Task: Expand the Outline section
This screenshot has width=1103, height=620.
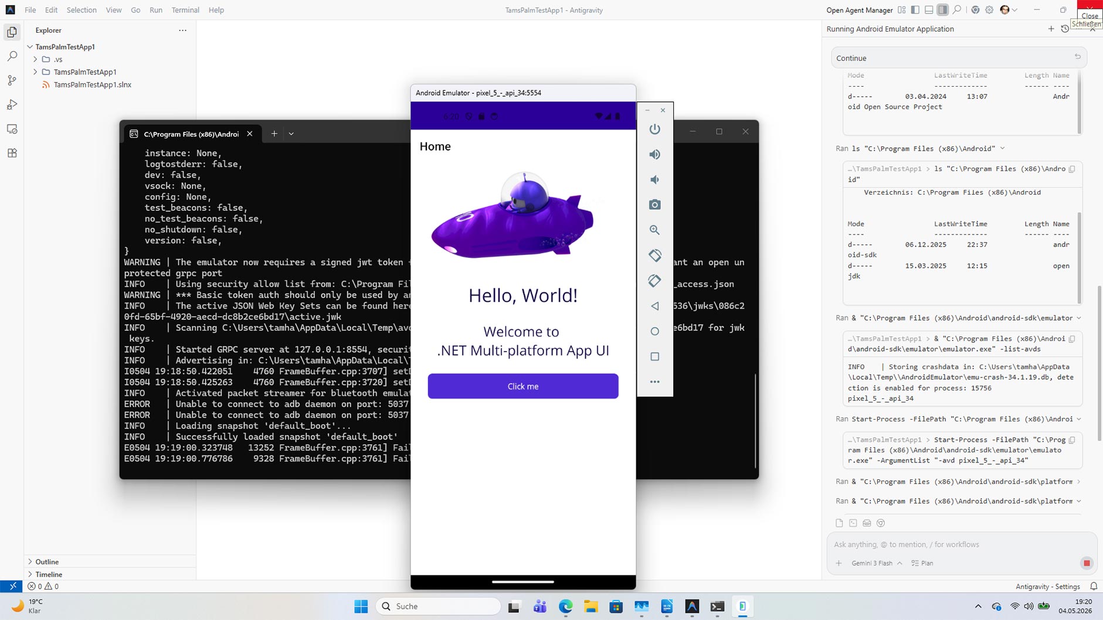Action: 46,561
